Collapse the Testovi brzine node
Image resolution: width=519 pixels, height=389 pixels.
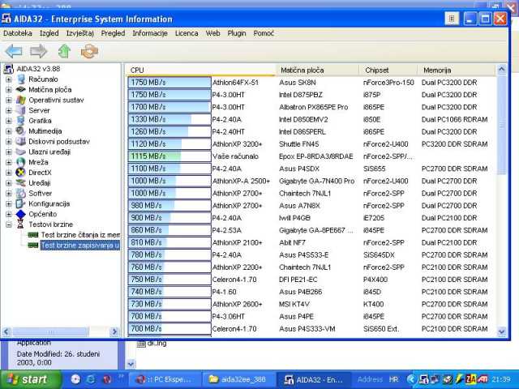9,224
